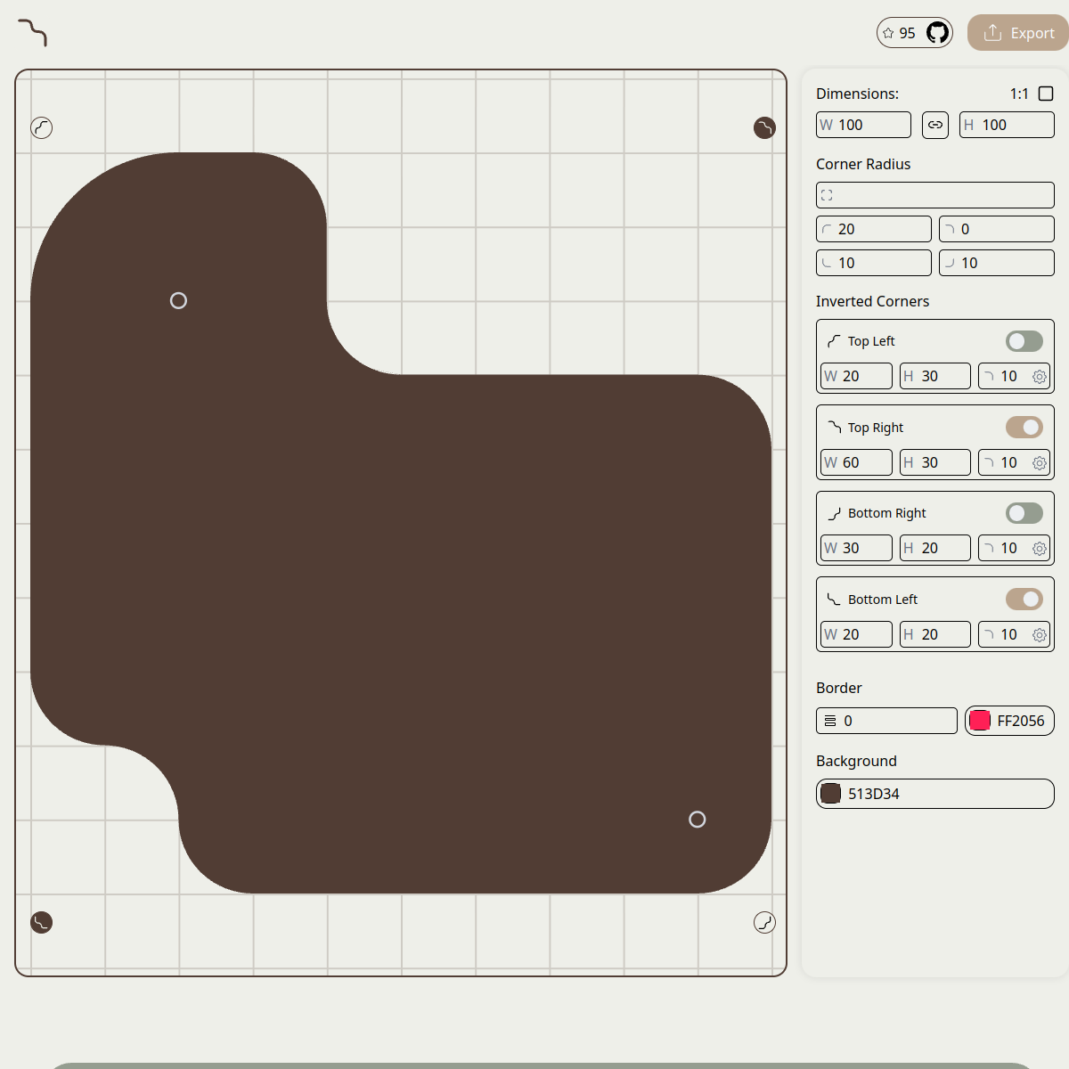Click the bottom-left inverted corner canvas handle
The height and width of the screenshot is (1069, 1069).
[x=42, y=922]
